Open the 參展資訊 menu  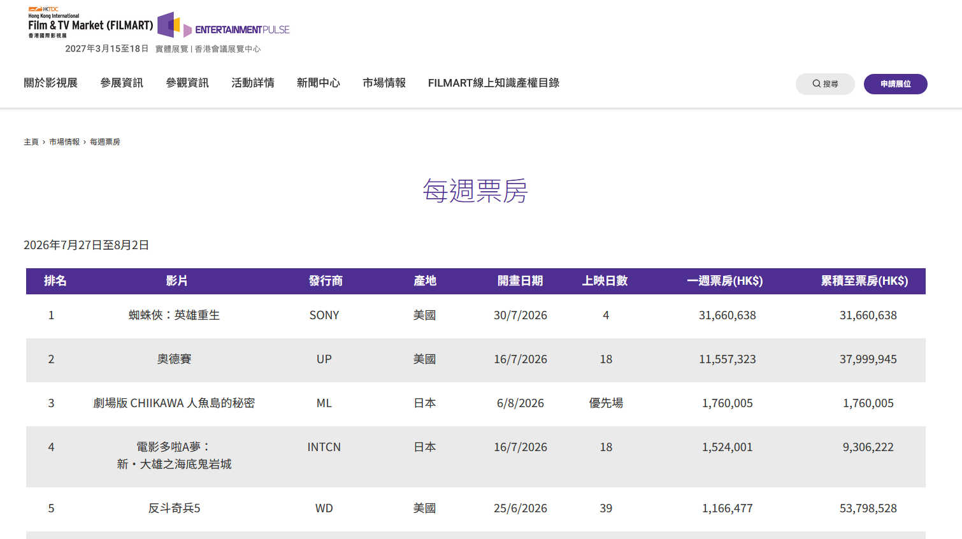click(122, 83)
